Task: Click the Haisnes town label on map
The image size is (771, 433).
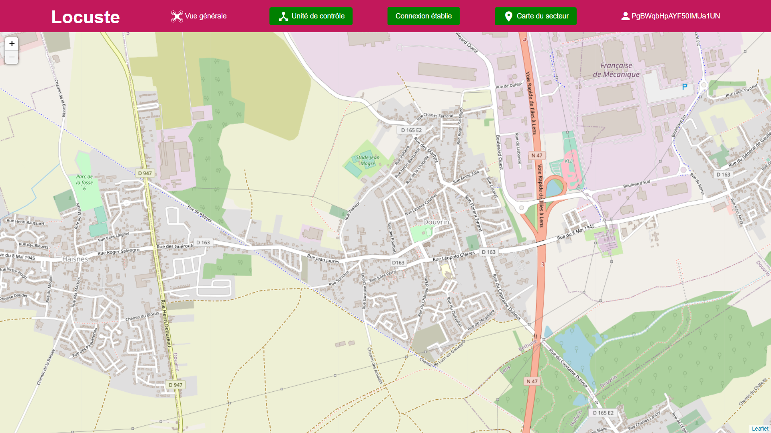Action: (x=75, y=259)
